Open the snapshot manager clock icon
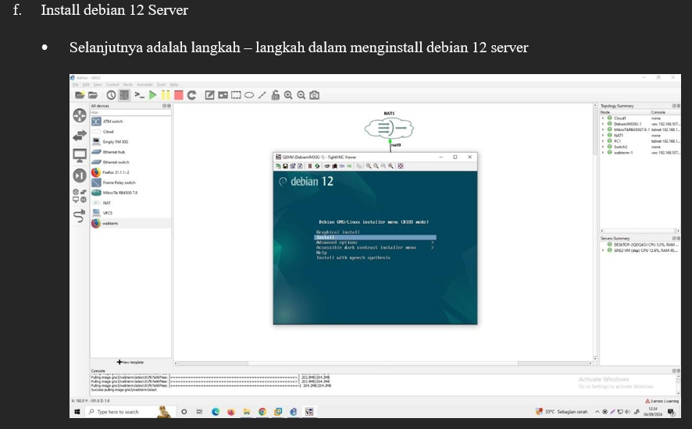The width and height of the screenshot is (692, 429). tap(111, 95)
